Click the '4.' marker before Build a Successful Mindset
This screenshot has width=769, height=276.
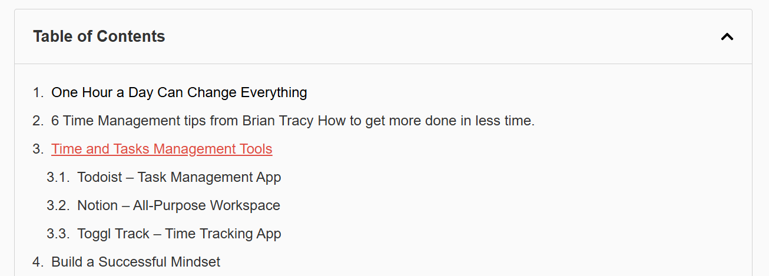[38, 262]
